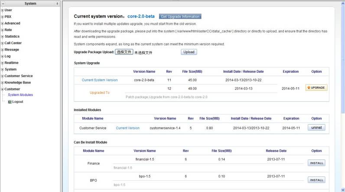
Task: Expand the Statistics tree node
Action: point(3,37)
